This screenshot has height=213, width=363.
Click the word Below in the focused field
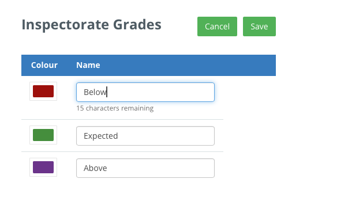click(95, 92)
